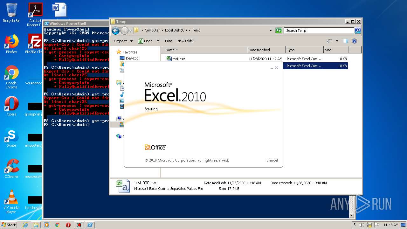Sort by Date modified column
Viewport: 407px width, 229px height.
(266, 50)
